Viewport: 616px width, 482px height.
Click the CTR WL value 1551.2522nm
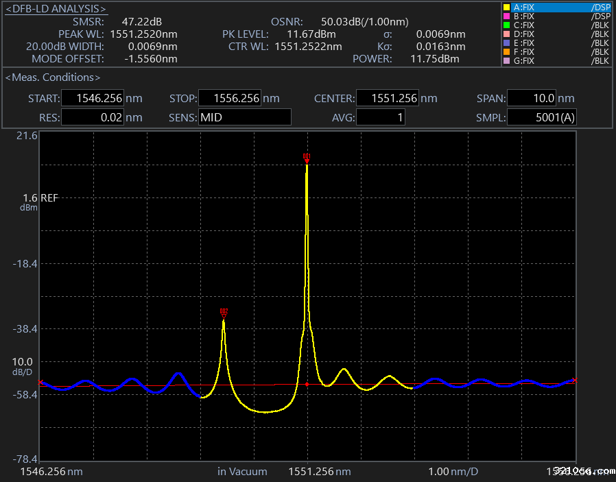tap(309, 47)
